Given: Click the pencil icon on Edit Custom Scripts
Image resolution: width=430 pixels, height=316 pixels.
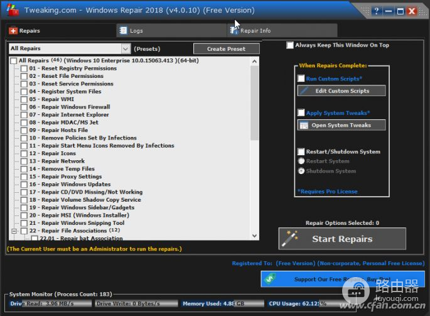Looking at the screenshot, I should coord(304,90).
